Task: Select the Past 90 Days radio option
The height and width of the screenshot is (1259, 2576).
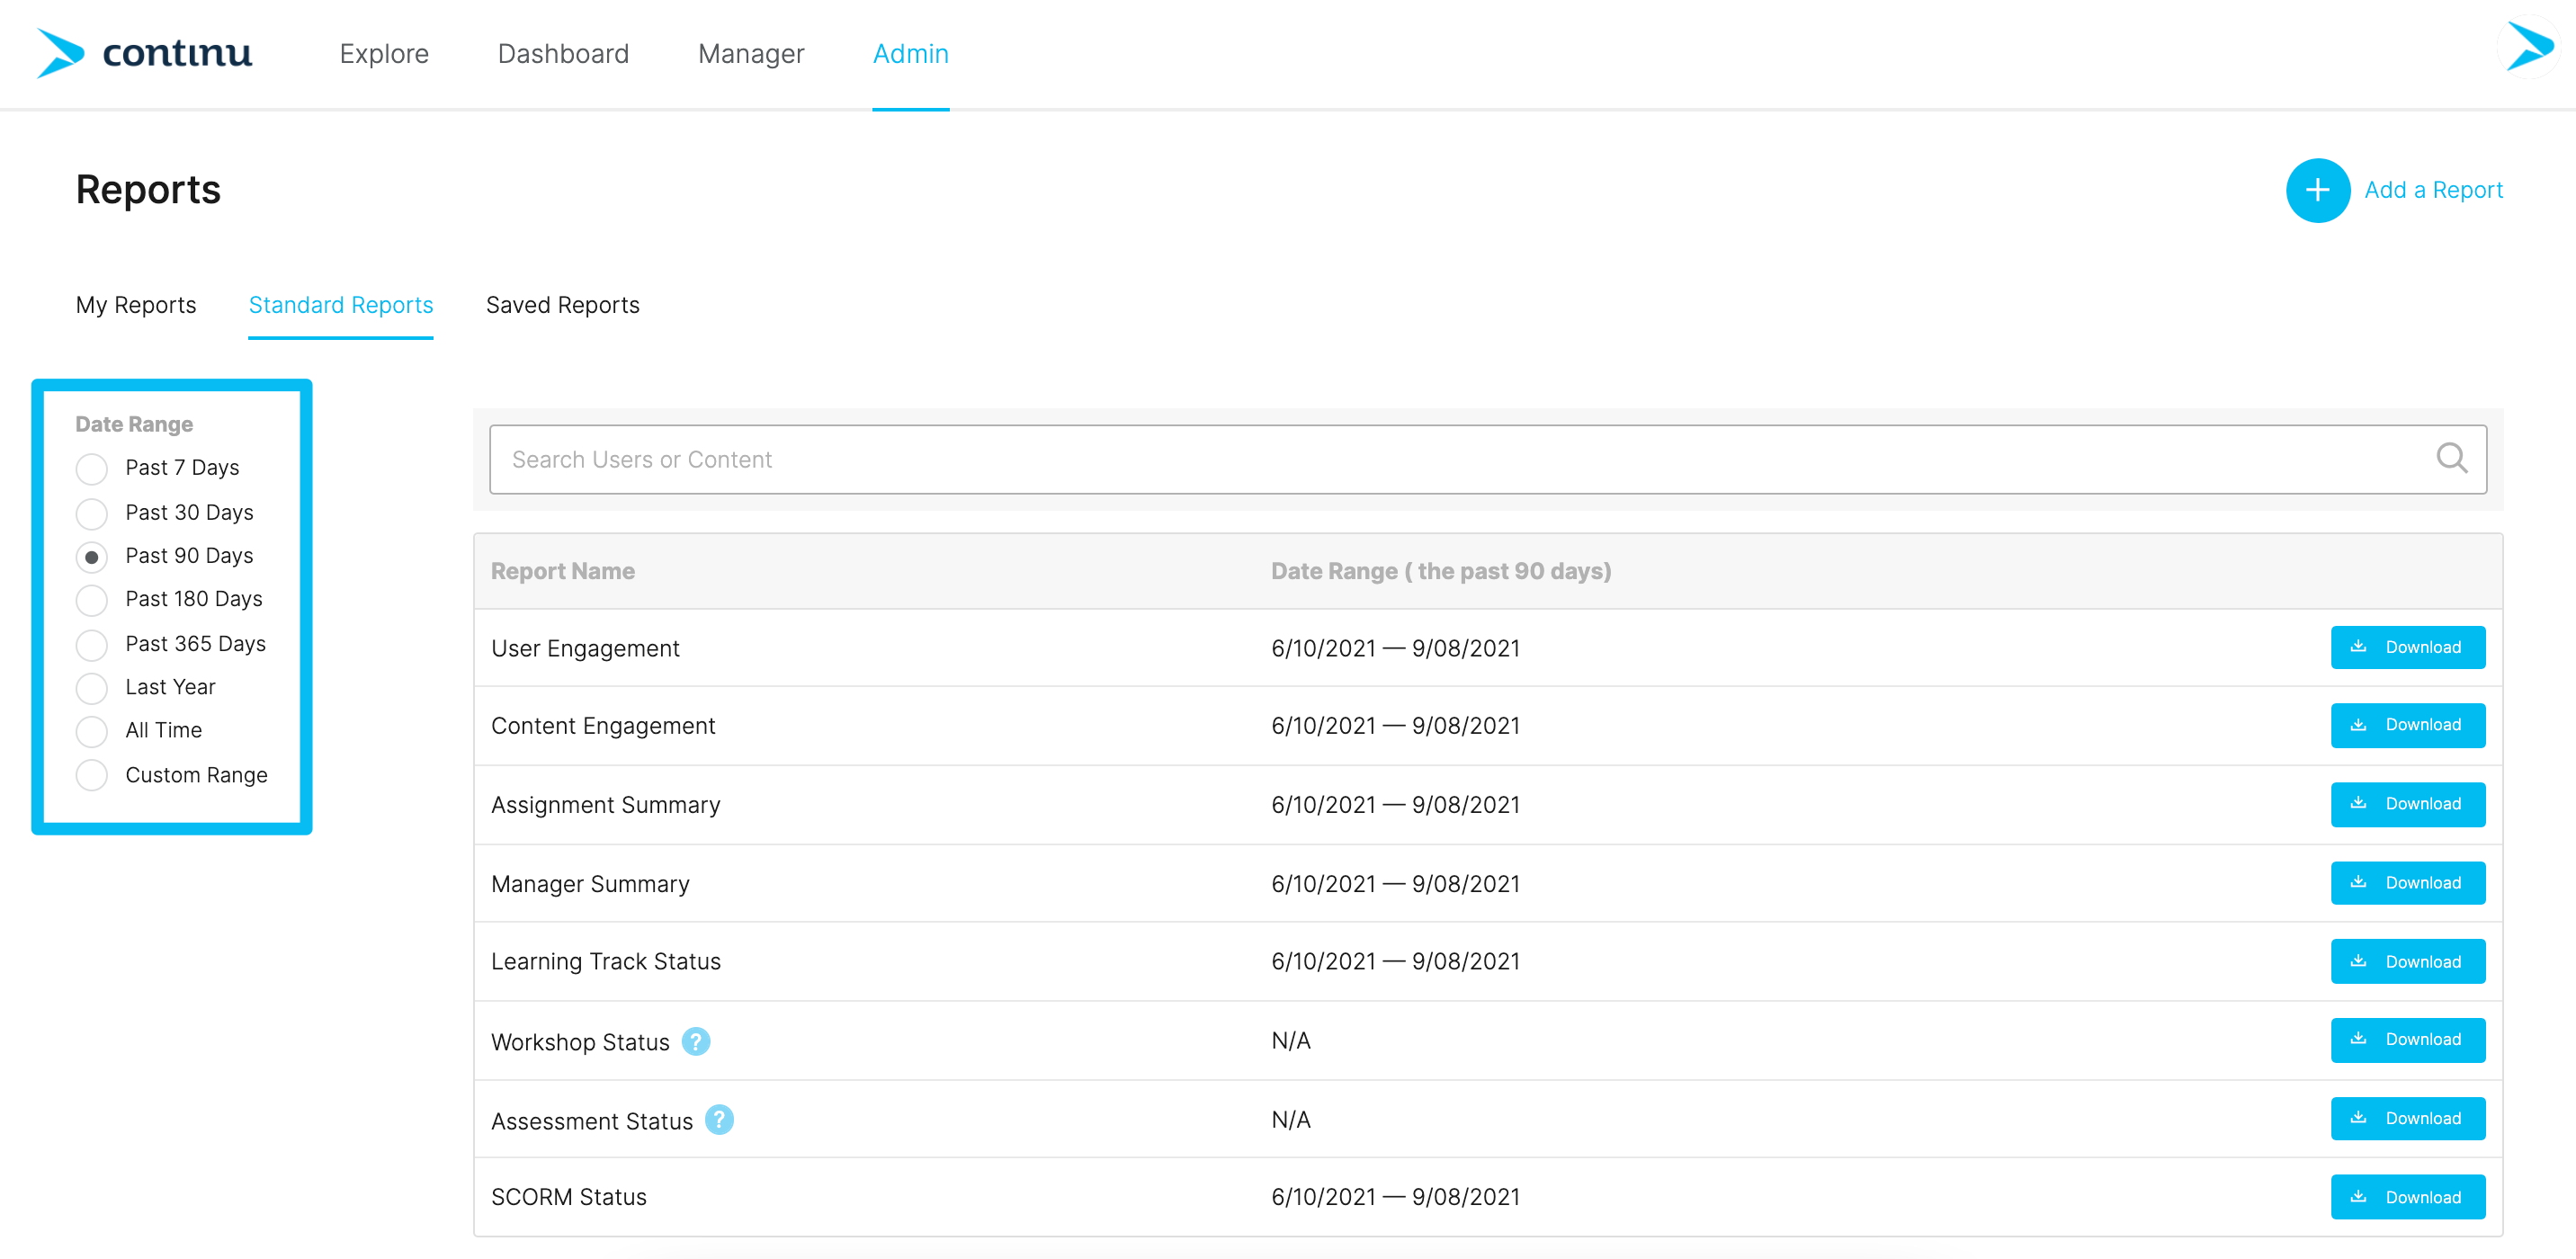Action: click(91, 556)
